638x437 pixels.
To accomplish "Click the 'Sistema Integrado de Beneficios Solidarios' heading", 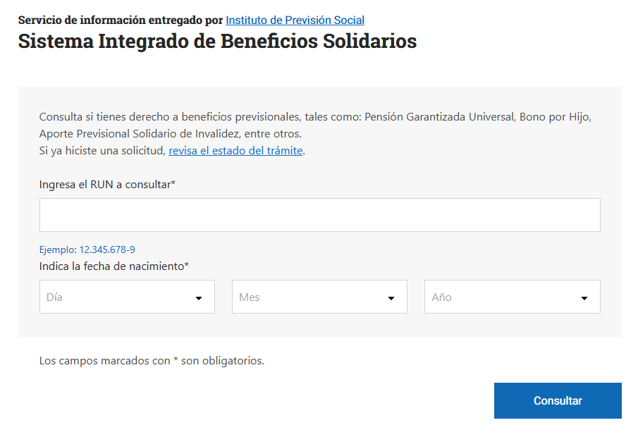I will (217, 41).
